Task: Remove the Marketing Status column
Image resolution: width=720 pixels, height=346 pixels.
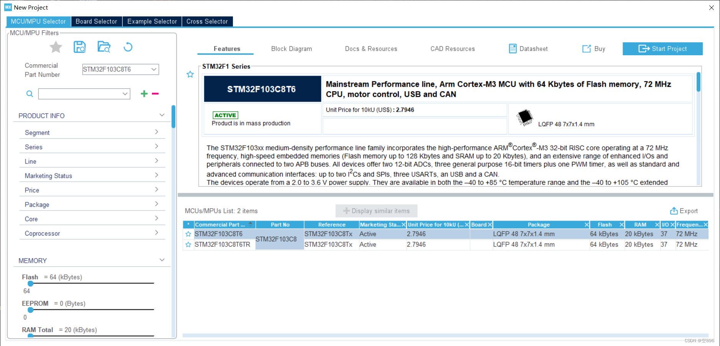Action: 404,225
